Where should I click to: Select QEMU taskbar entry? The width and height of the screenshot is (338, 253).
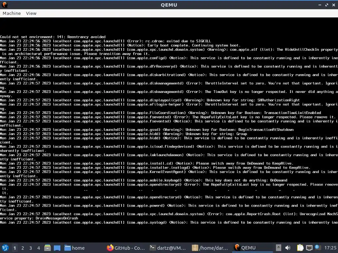point(252,248)
